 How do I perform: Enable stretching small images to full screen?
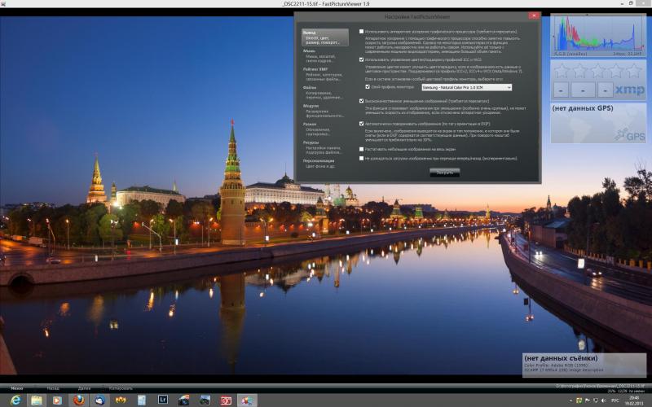point(361,149)
